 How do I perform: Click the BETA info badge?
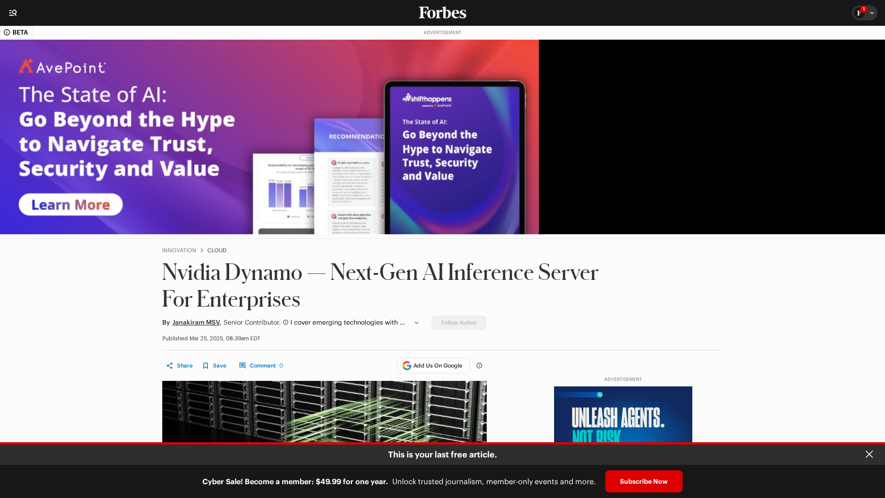point(16,32)
